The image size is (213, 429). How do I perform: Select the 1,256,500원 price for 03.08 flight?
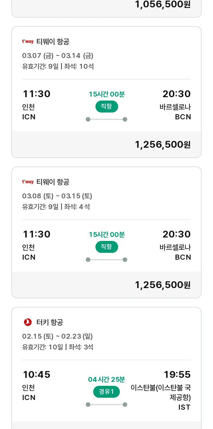click(163, 285)
